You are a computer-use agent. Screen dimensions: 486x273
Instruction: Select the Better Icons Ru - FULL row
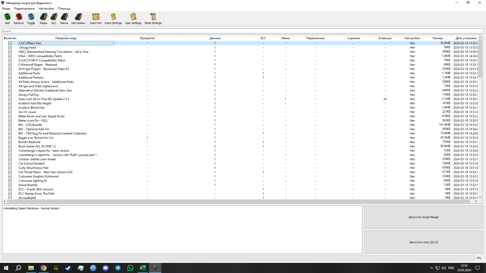pos(240,121)
